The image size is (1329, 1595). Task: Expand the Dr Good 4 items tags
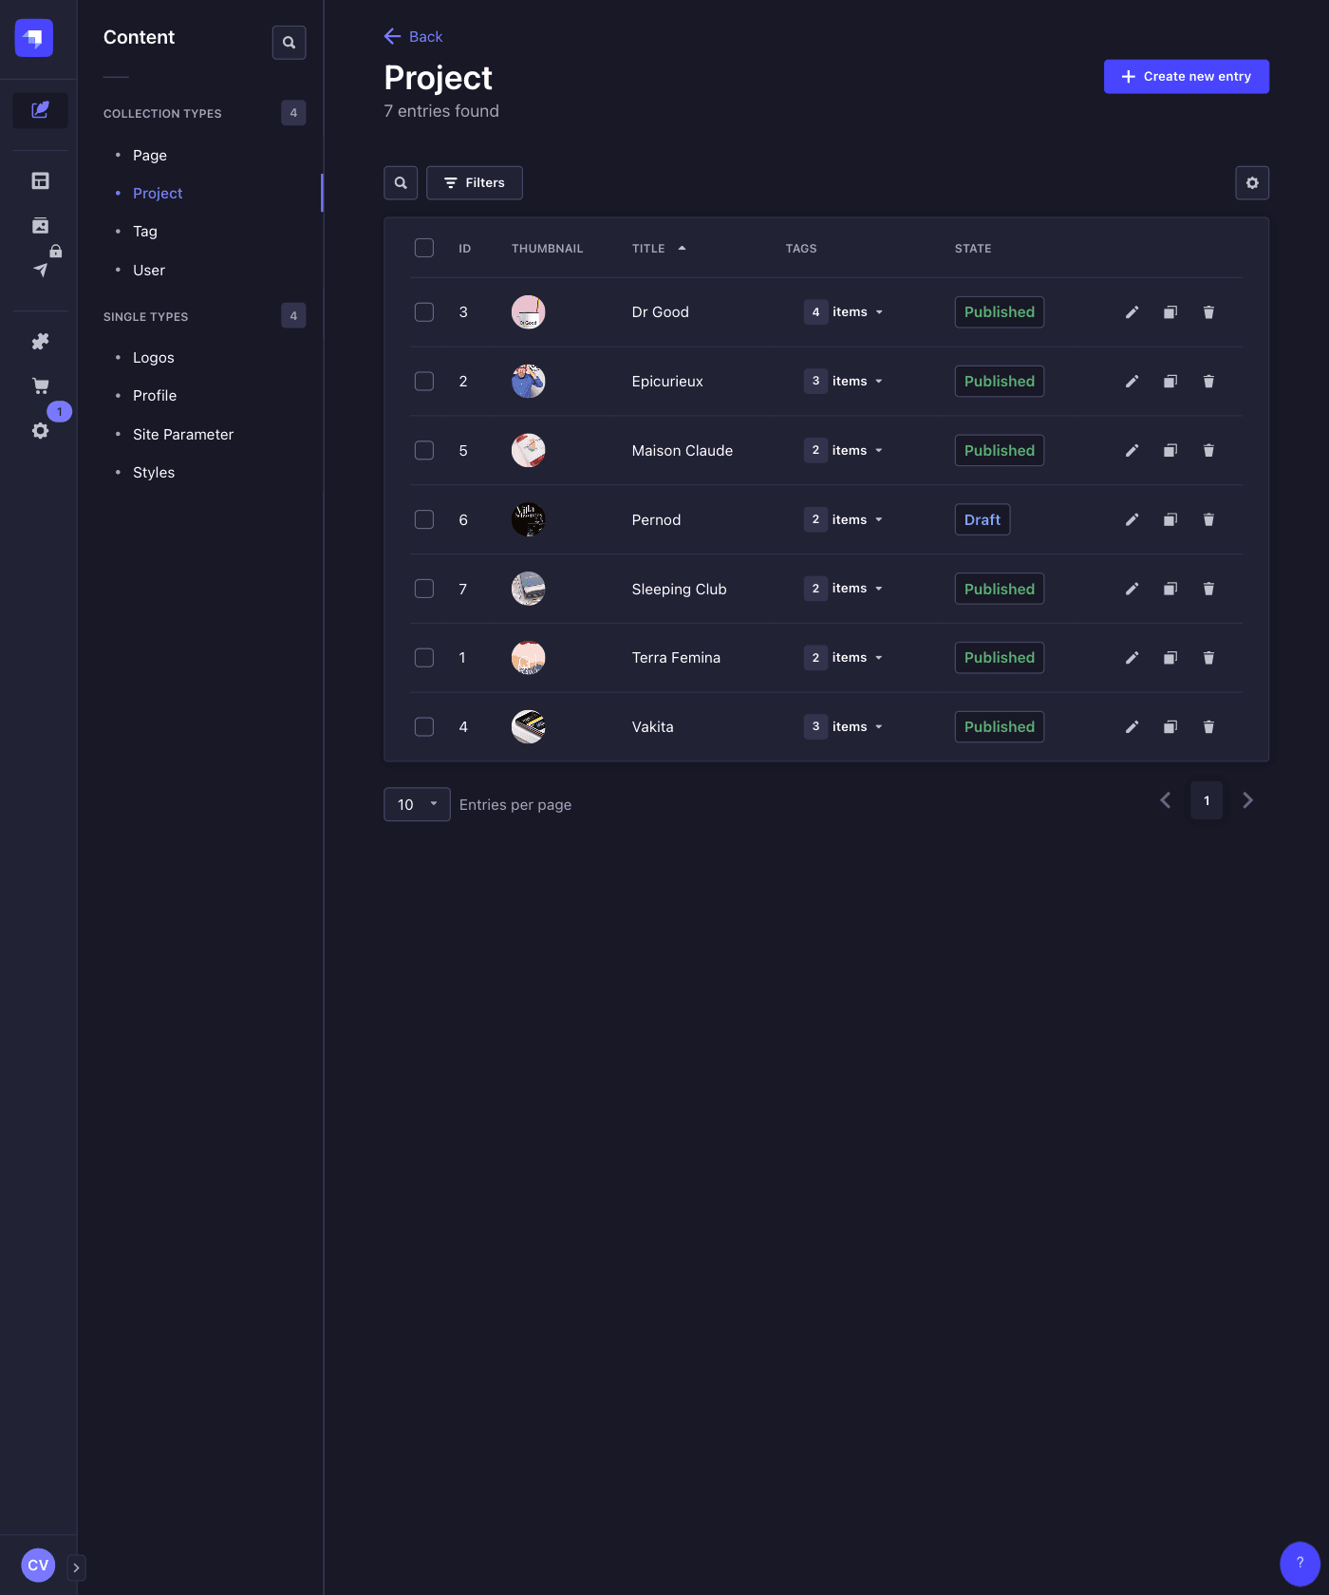[x=844, y=312]
